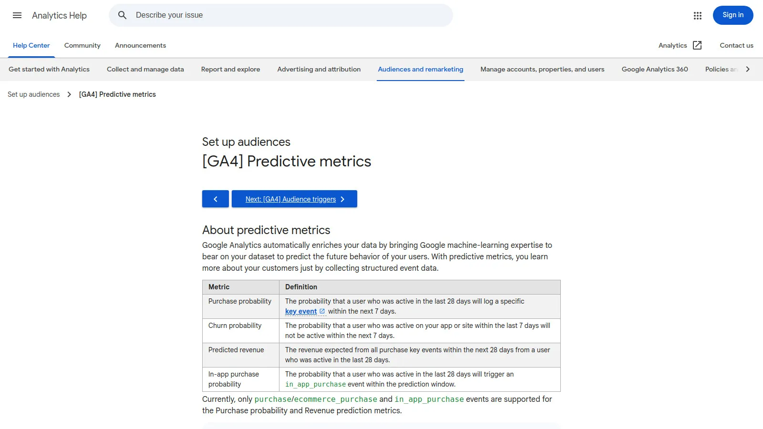Expand hidden navigation categories arrow

click(x=747, y=69)
